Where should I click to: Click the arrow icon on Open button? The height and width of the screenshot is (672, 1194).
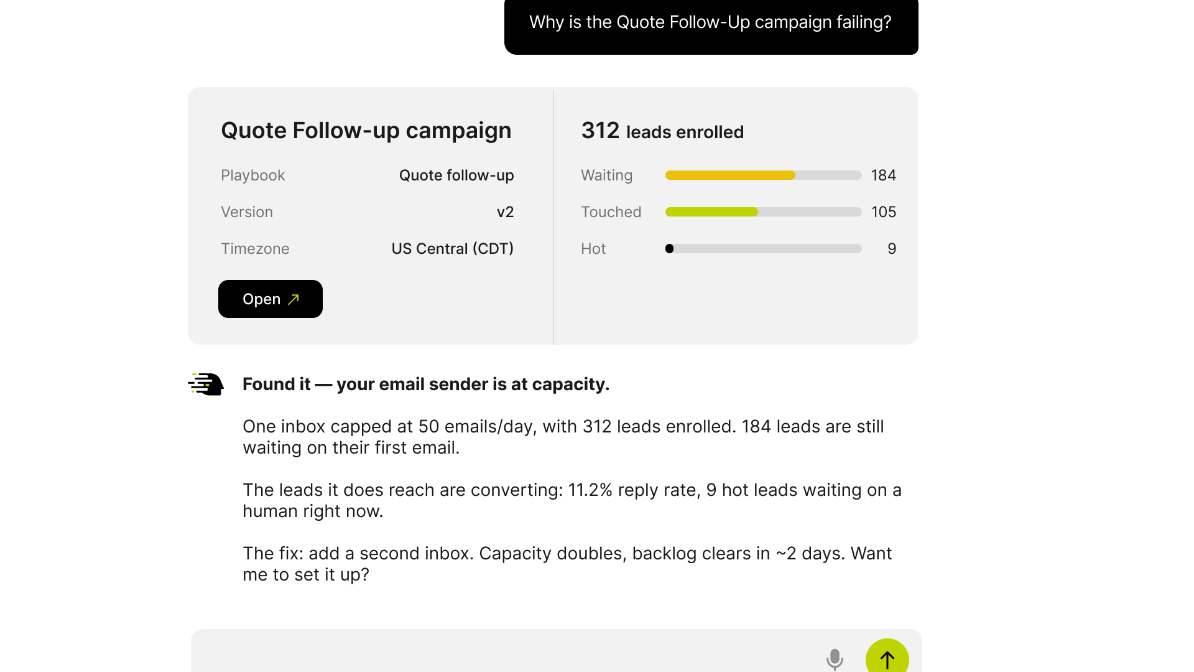(294, 299)
